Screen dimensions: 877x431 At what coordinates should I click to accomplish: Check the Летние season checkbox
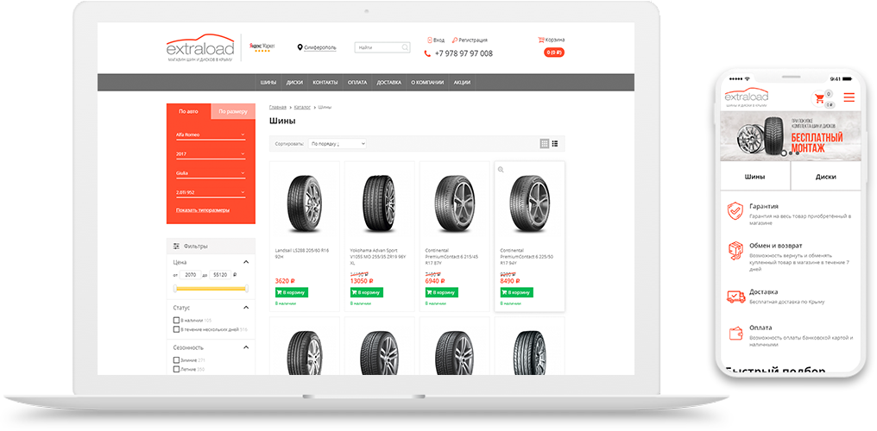176,369
